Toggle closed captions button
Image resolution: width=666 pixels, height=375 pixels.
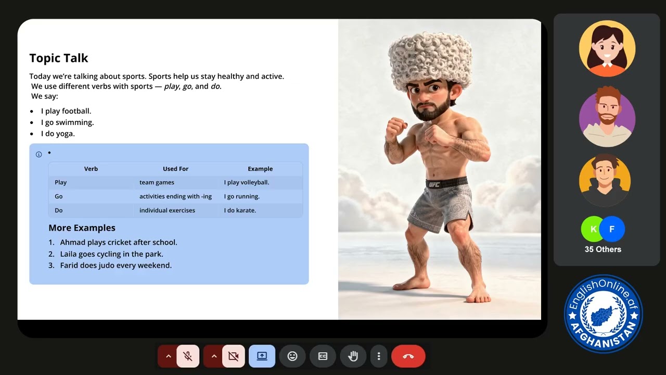(x=323, y=356)
